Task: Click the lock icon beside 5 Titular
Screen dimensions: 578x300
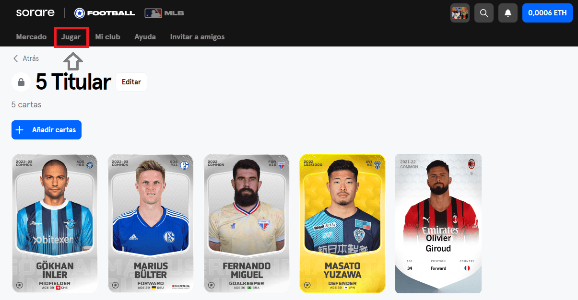Action: pyautogui.click(x=21, y=82)
